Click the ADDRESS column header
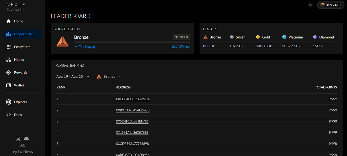The image size is (347, 156). point(123,87)
